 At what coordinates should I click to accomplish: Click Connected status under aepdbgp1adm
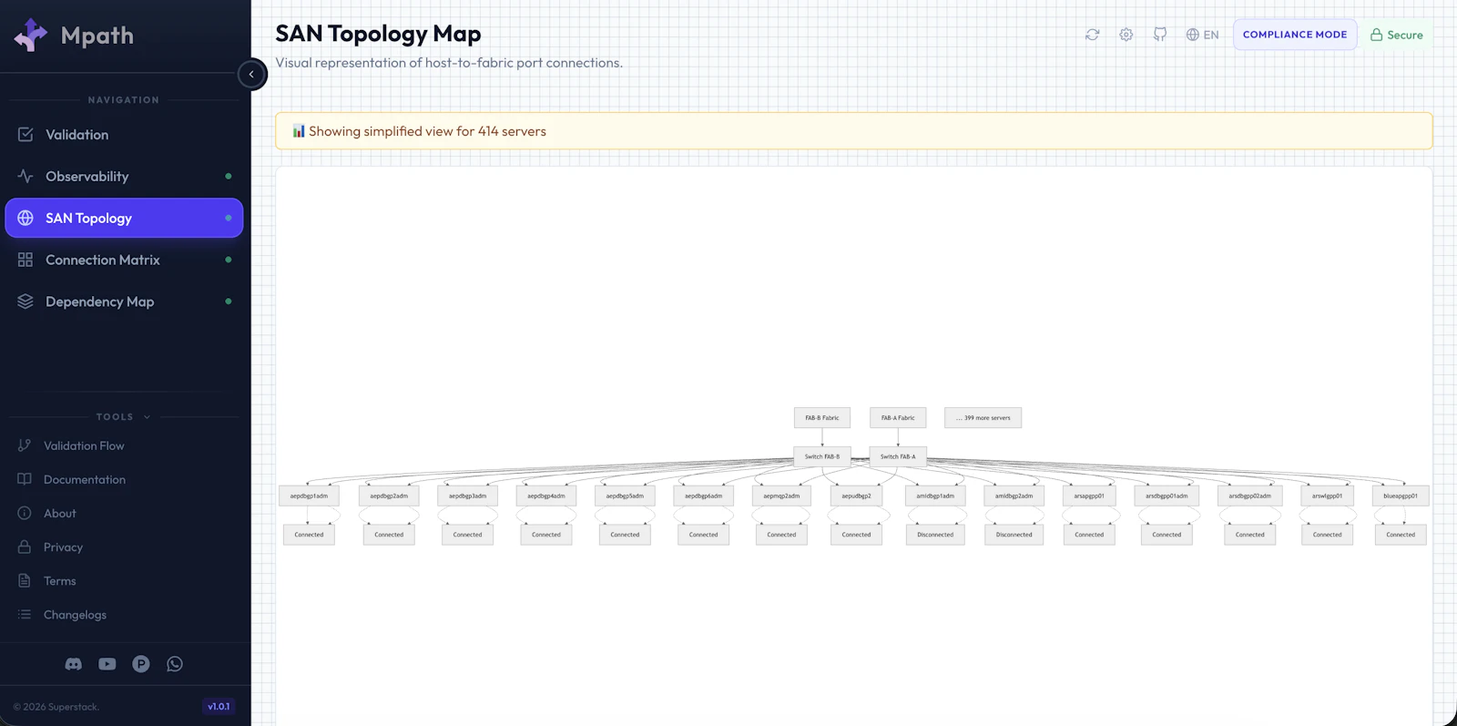pos(309,535)
